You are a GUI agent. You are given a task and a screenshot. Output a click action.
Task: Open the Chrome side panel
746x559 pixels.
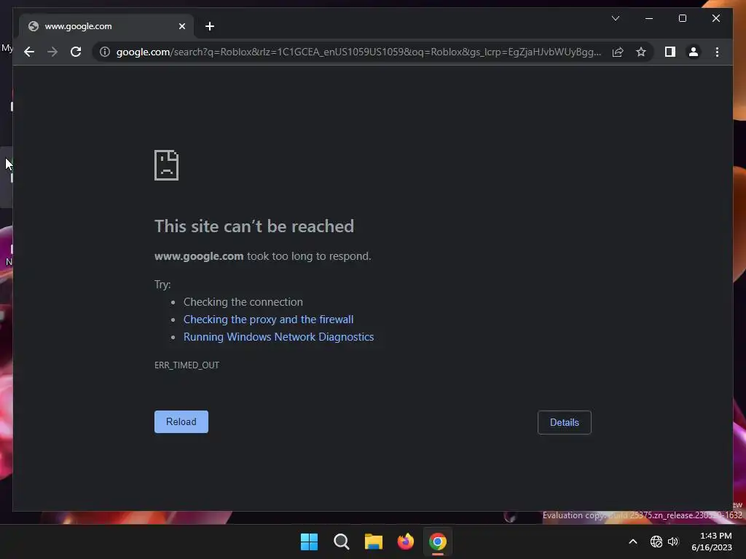click(x=670, y=52)
